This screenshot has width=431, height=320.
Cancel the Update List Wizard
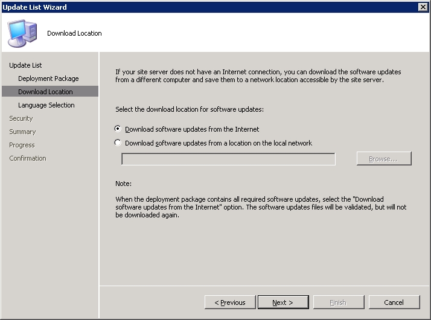point(394,302)
